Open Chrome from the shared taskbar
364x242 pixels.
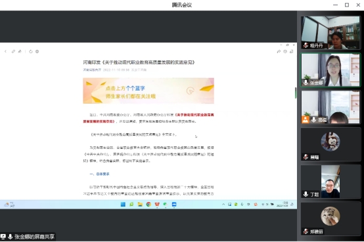(x=148, y=204)
